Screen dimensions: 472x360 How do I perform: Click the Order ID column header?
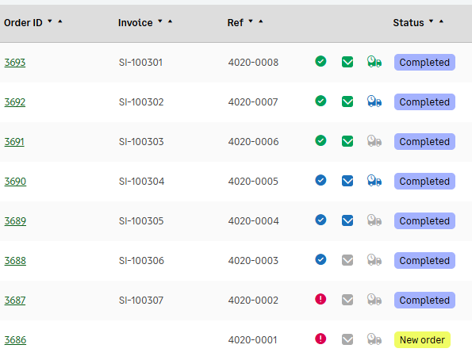click(x=23, y=22)
